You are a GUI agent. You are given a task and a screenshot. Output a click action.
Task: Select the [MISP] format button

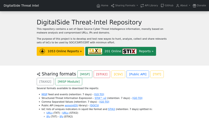point(85,74)
